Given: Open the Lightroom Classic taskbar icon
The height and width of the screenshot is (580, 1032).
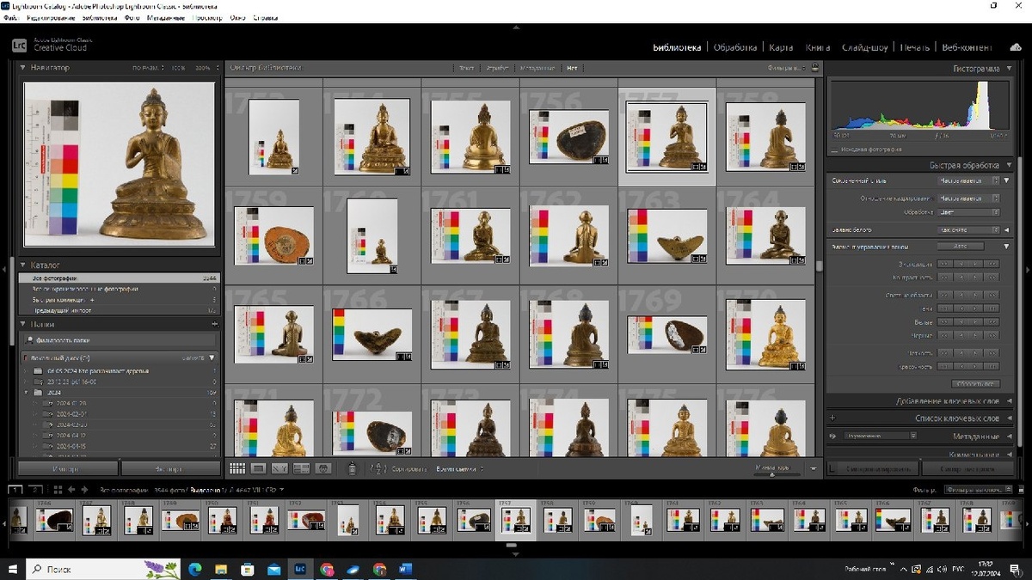Looking at the screenshot, I should coord(300,569).
